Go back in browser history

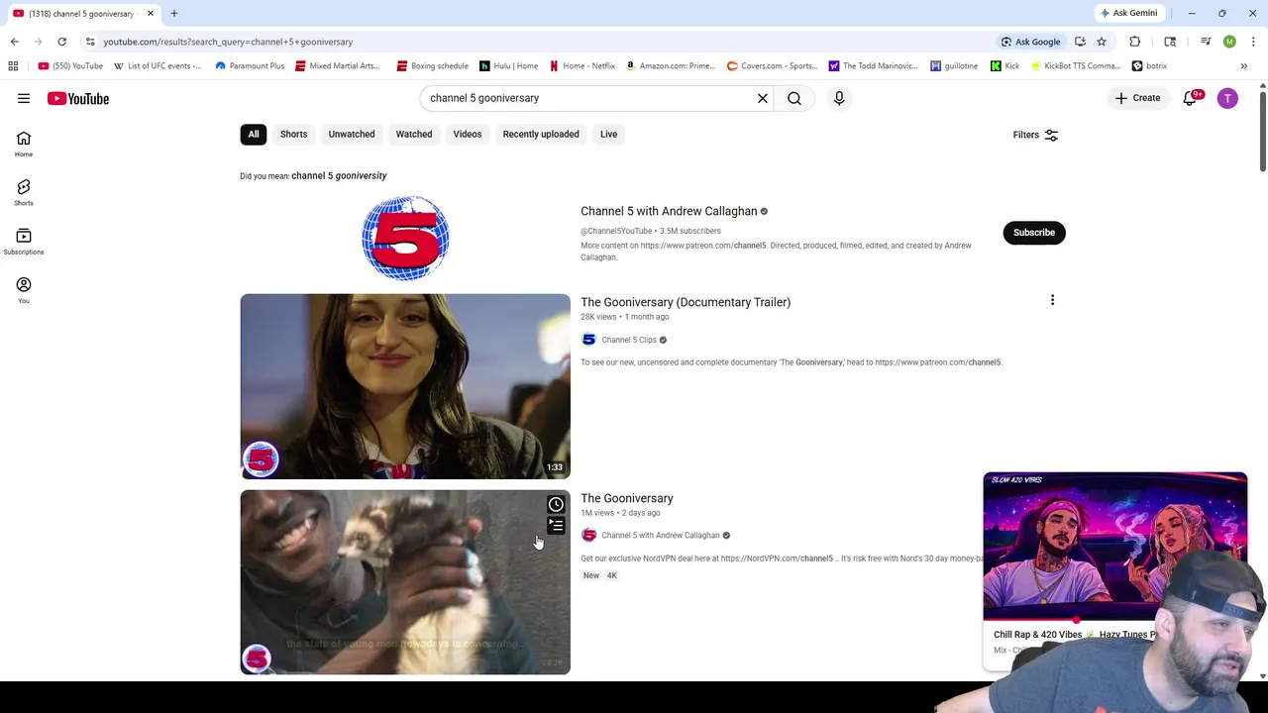pos(15,42)
